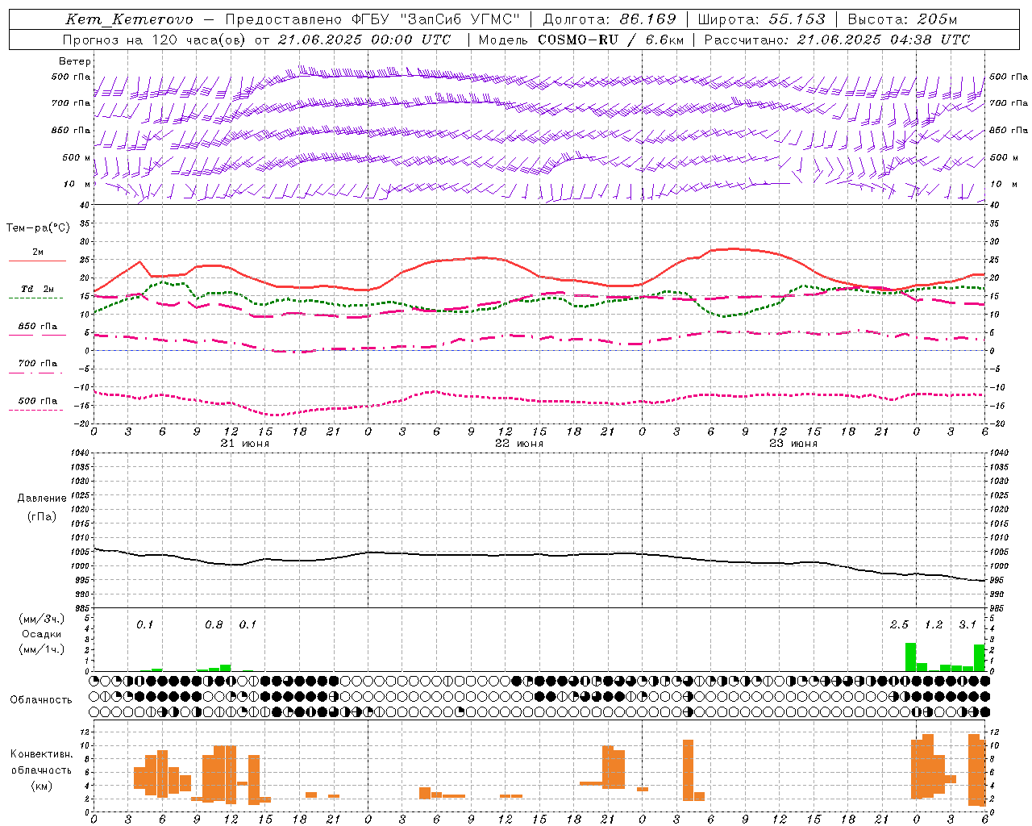Image resolution: width=1032 pixels, height=826 pixels.
Task: Click the '(мм/3ч.)' precipitation unit label
Action: click(x=42, y=619)
